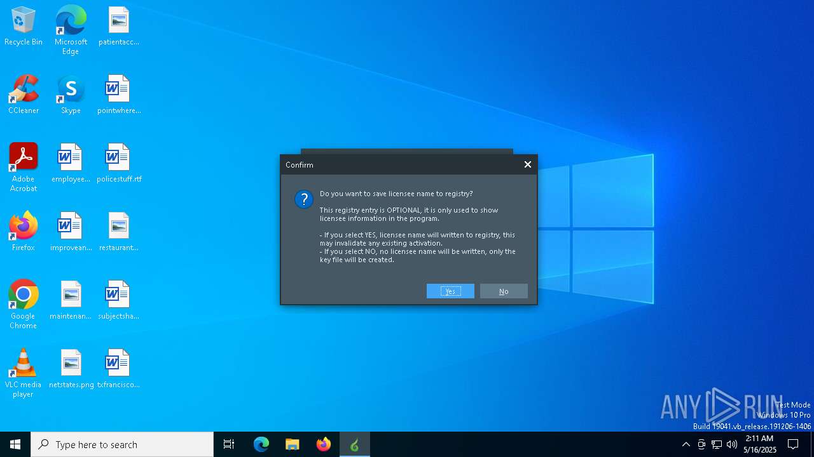Screen dimensions: 814x457
Task: Select the restaurant... image file
Action: click(x=119, y=232)
